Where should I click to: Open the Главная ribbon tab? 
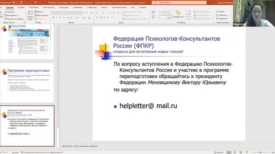pyautogui.click(x=9, y=8)
